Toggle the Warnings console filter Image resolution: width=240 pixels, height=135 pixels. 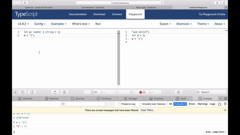pyautogui.click(x=202, y=104)
